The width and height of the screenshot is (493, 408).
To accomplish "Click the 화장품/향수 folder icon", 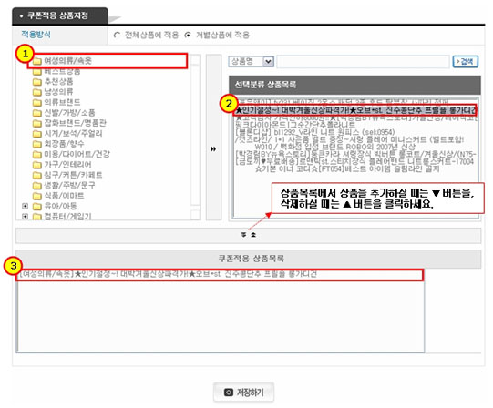I will [x=37, y=144].
